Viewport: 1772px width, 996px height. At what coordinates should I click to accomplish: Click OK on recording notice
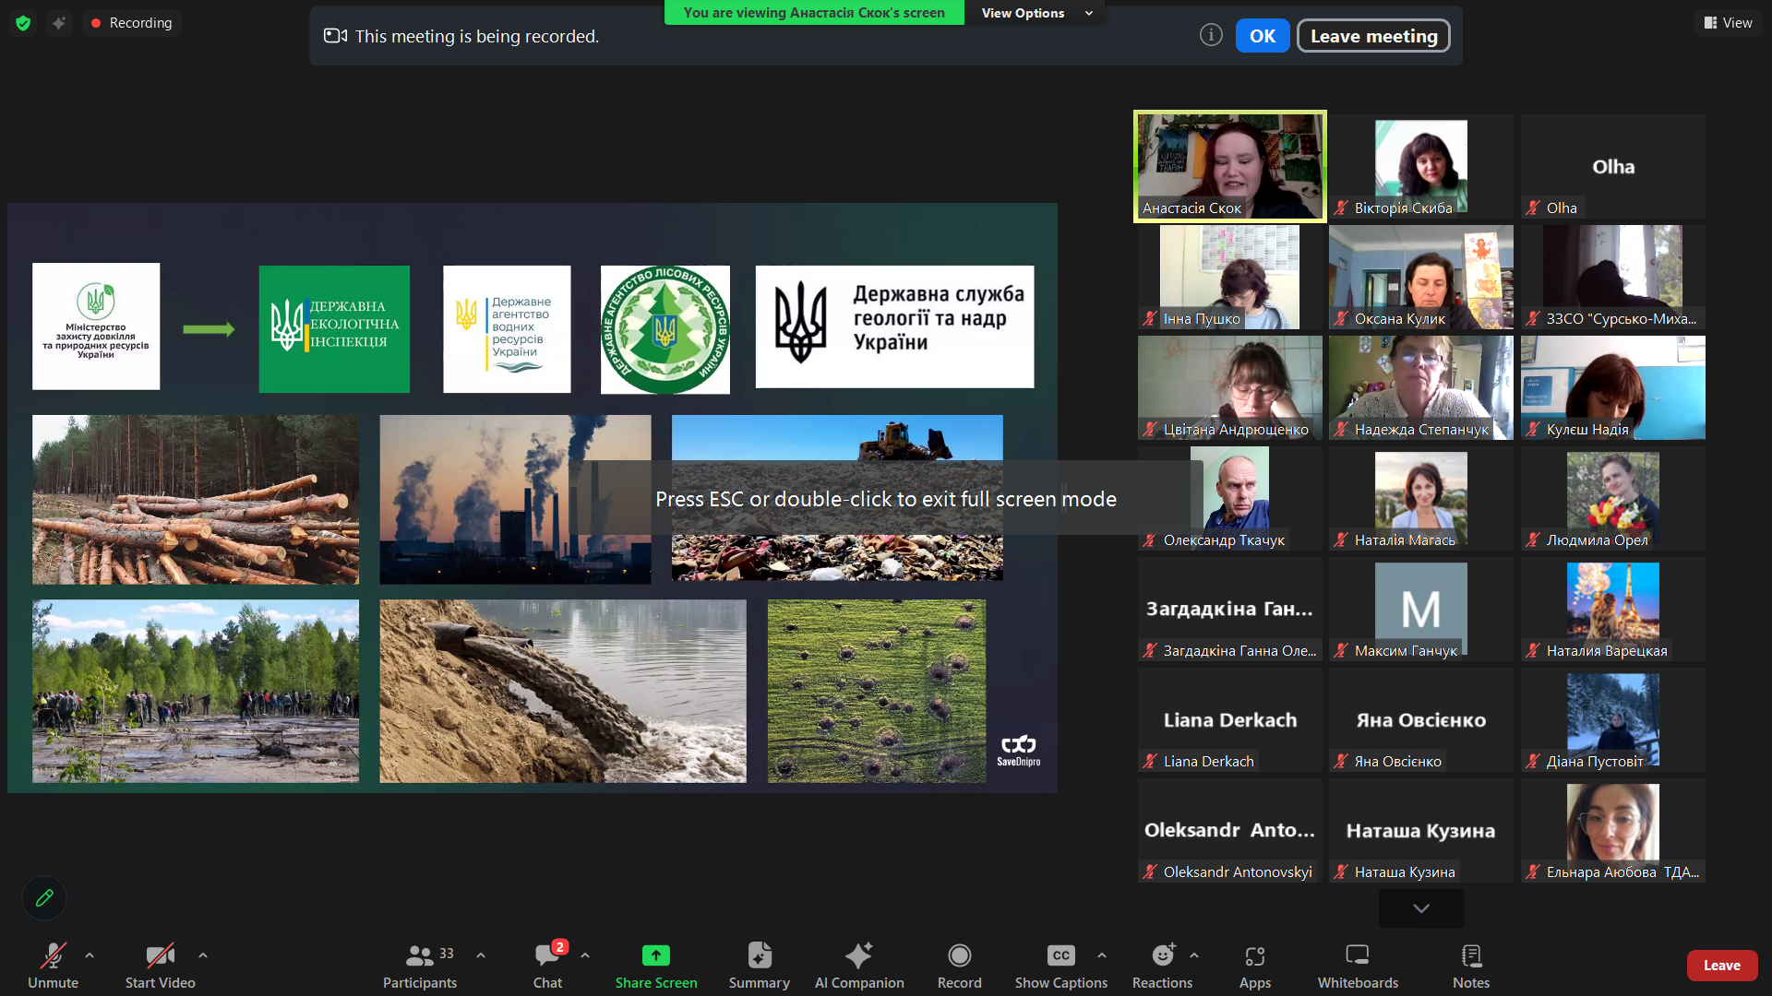tap(1262, 36)
